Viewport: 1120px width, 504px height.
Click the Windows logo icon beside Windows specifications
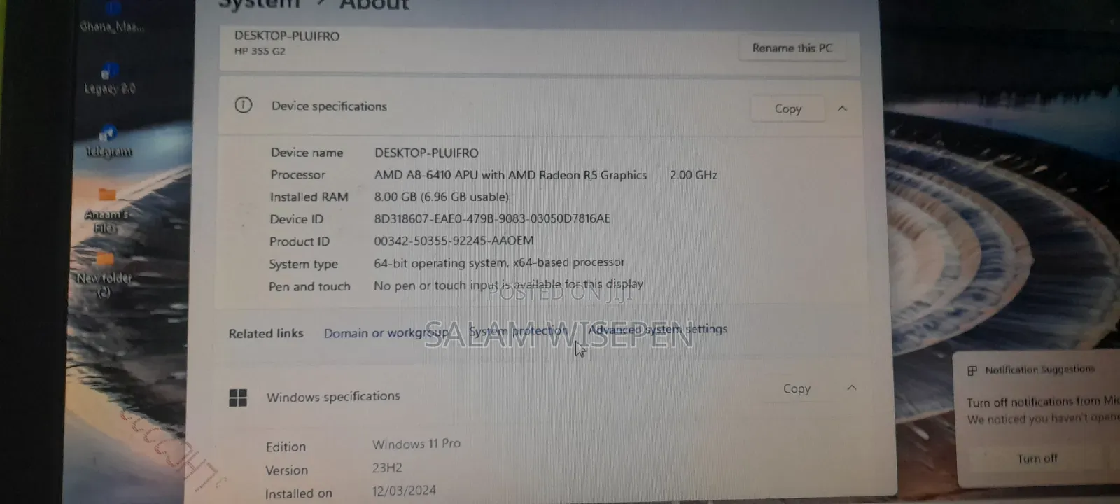(x=238, y=398)
